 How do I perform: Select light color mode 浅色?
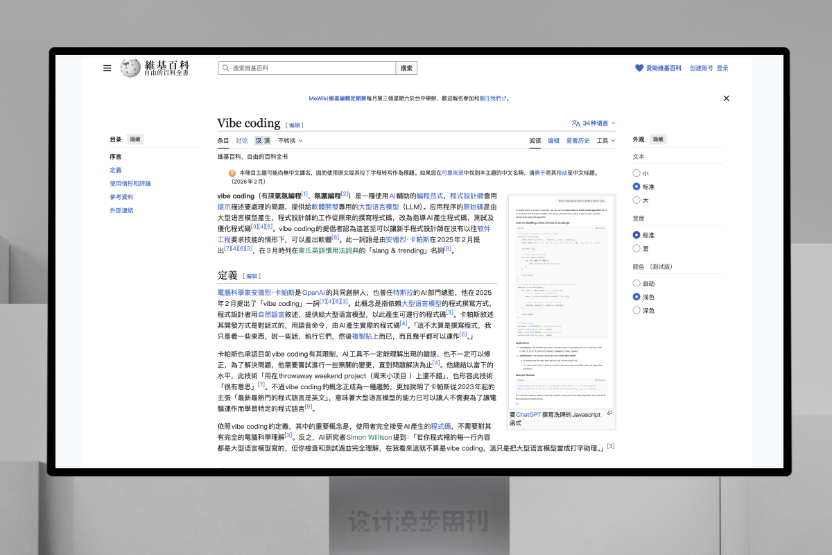(636, 297)
